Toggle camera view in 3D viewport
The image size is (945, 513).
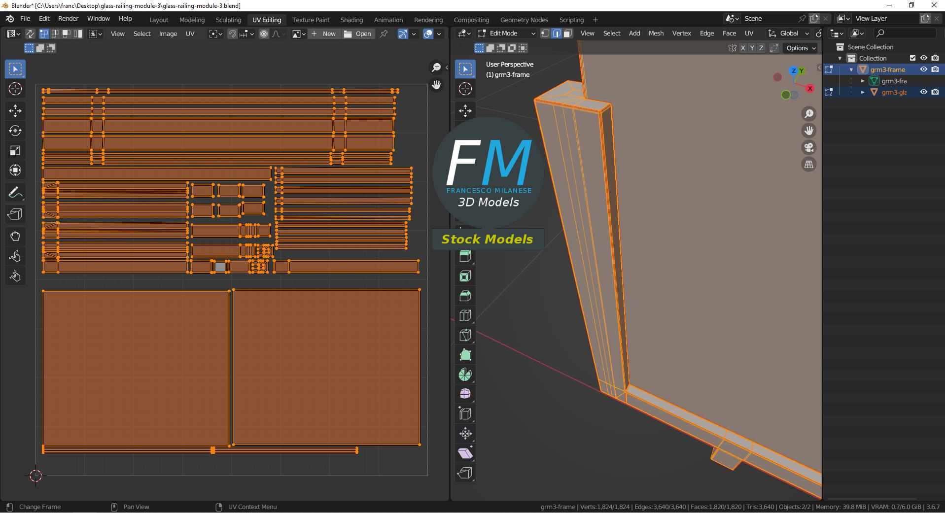tap(809, 147)
